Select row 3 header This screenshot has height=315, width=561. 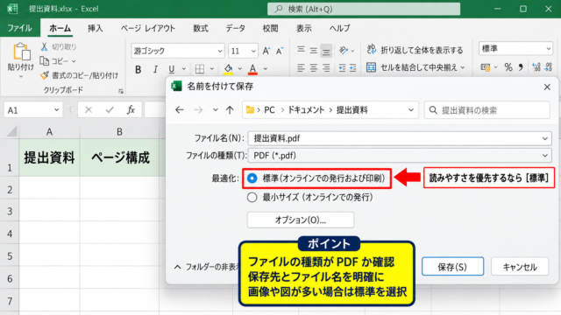click(10, 211)
